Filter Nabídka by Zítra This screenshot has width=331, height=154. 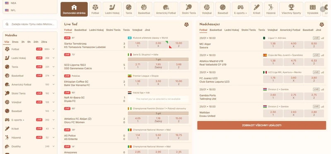click(44, 42)
